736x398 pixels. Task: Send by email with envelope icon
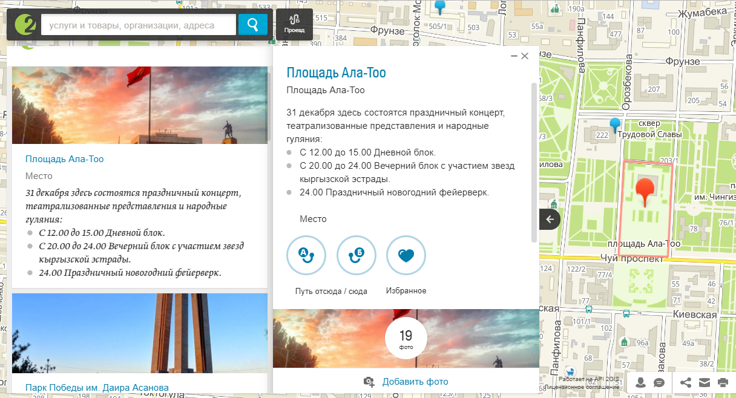click(x=704, y=383)
